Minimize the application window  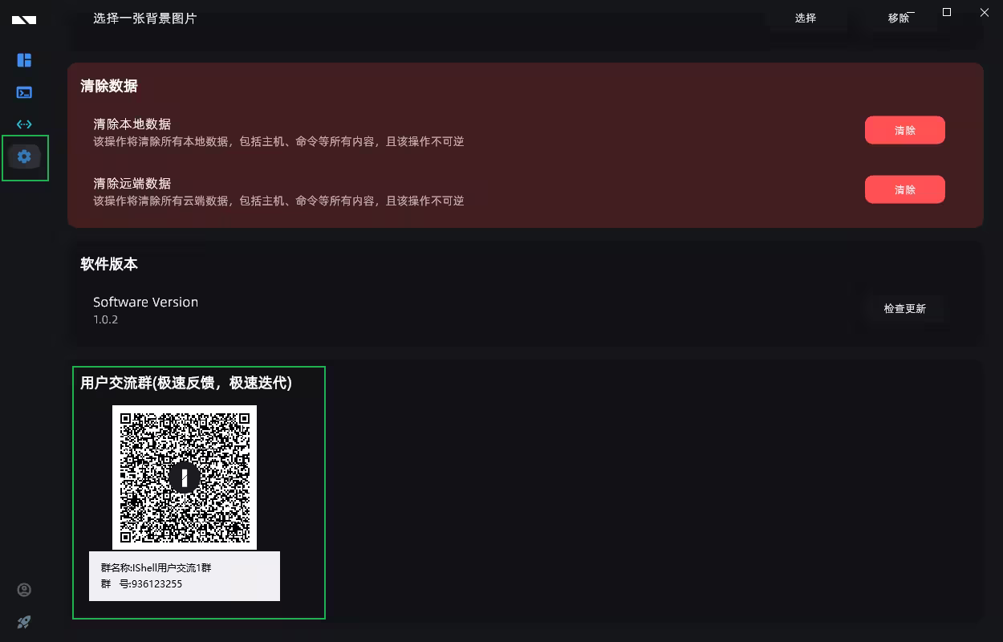[x=911, y=12]
